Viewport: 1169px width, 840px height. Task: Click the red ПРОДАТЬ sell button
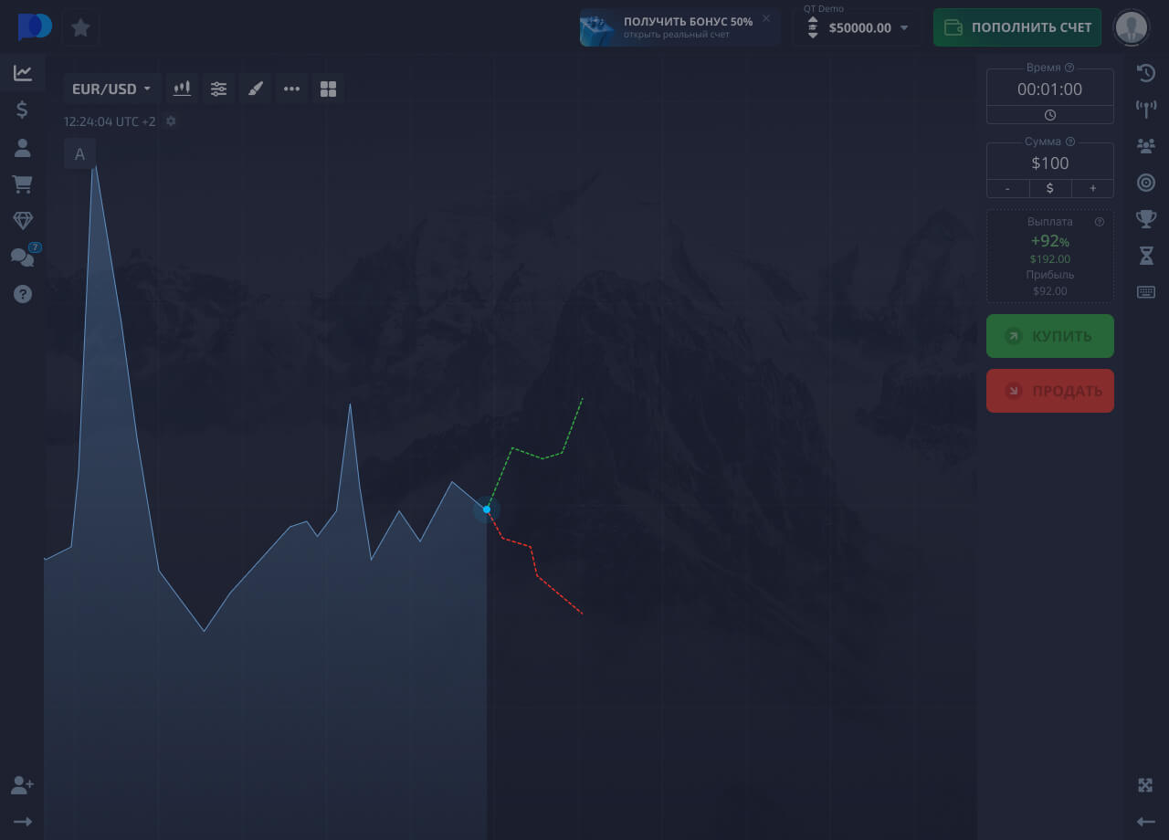tap(1049, 391)
